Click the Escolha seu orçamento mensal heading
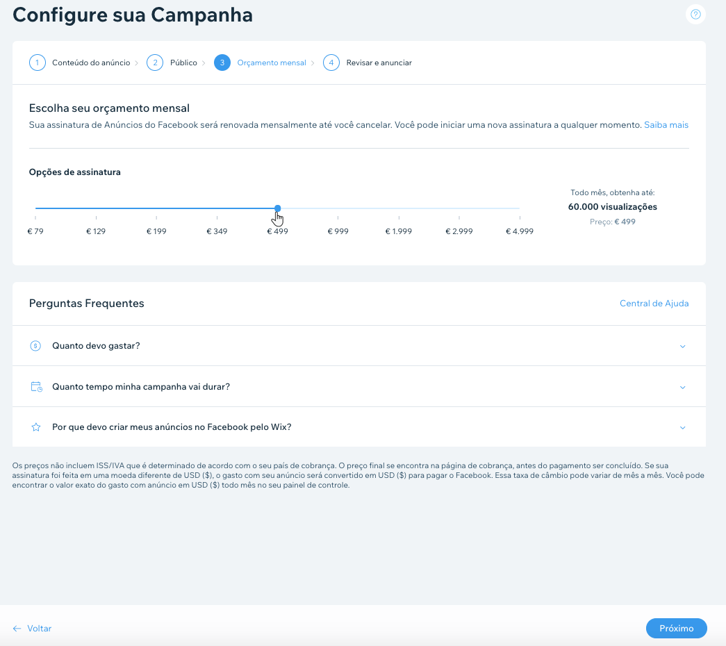 tap(109, 108)
